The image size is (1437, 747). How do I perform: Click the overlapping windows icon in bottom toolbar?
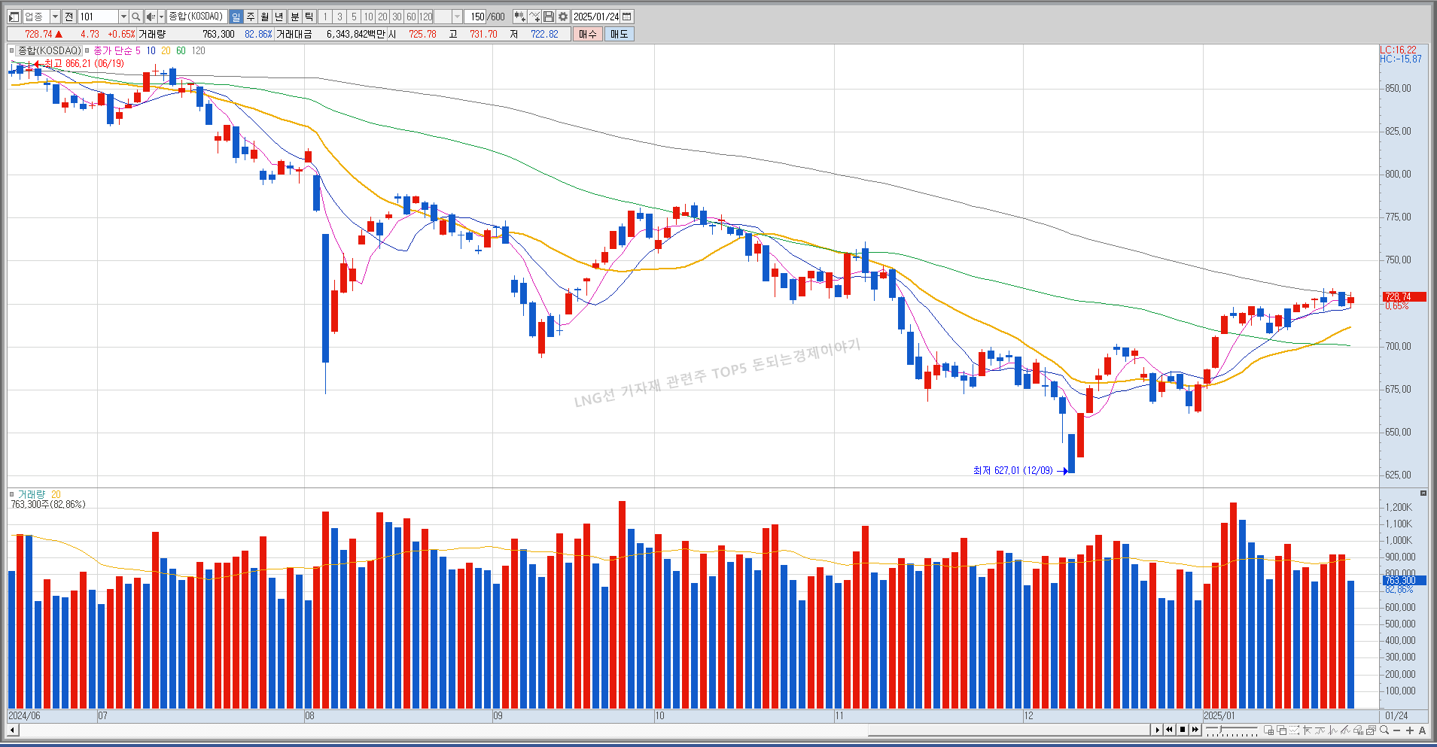click(x=1281, y=730)
